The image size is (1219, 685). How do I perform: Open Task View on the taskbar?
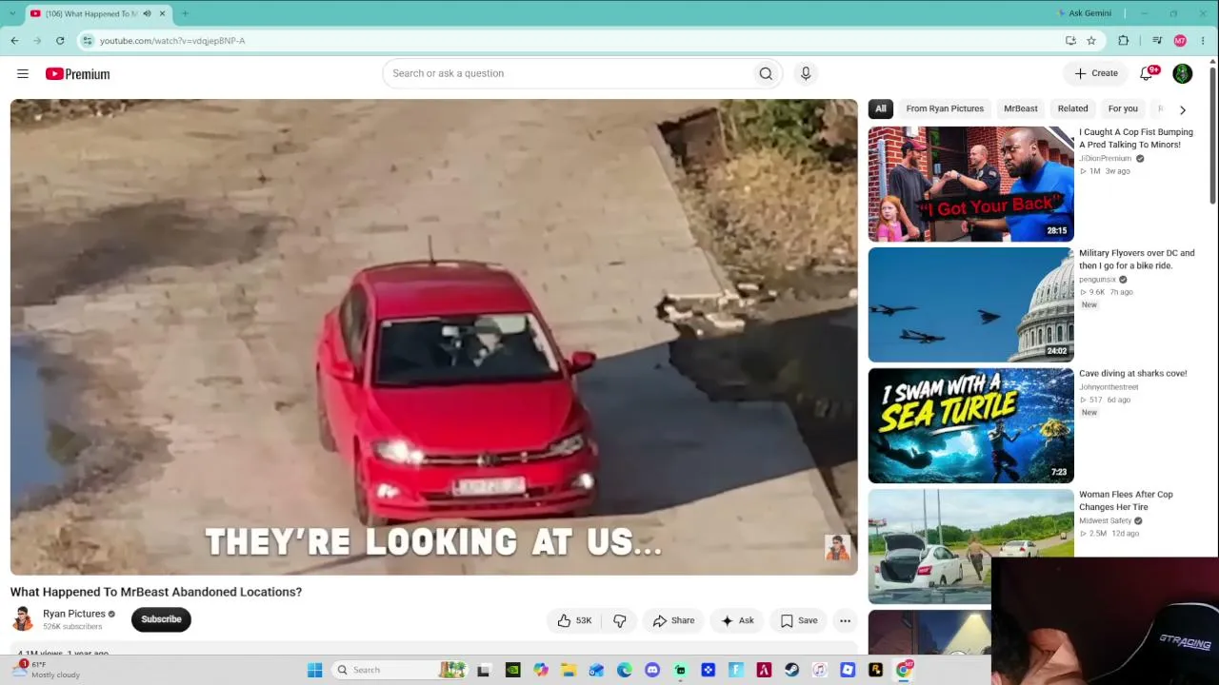coord(483,670)
